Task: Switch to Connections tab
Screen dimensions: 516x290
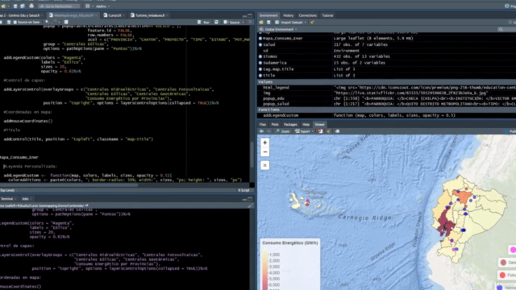Action: (x=308, y=15)
